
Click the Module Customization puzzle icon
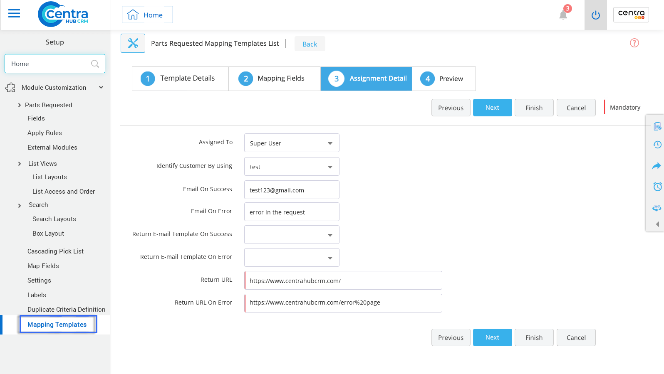click(x=10, y=88)
